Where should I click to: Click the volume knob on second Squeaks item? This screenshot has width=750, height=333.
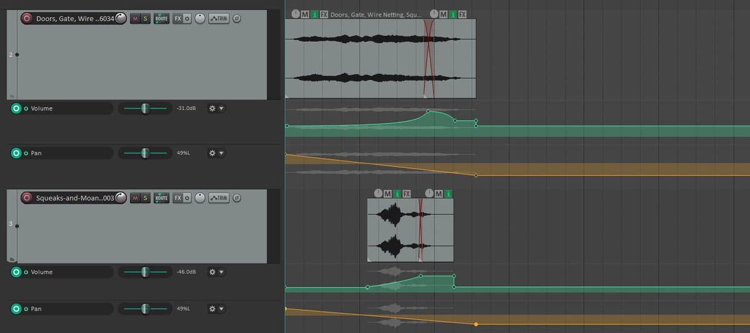point(429,194)
